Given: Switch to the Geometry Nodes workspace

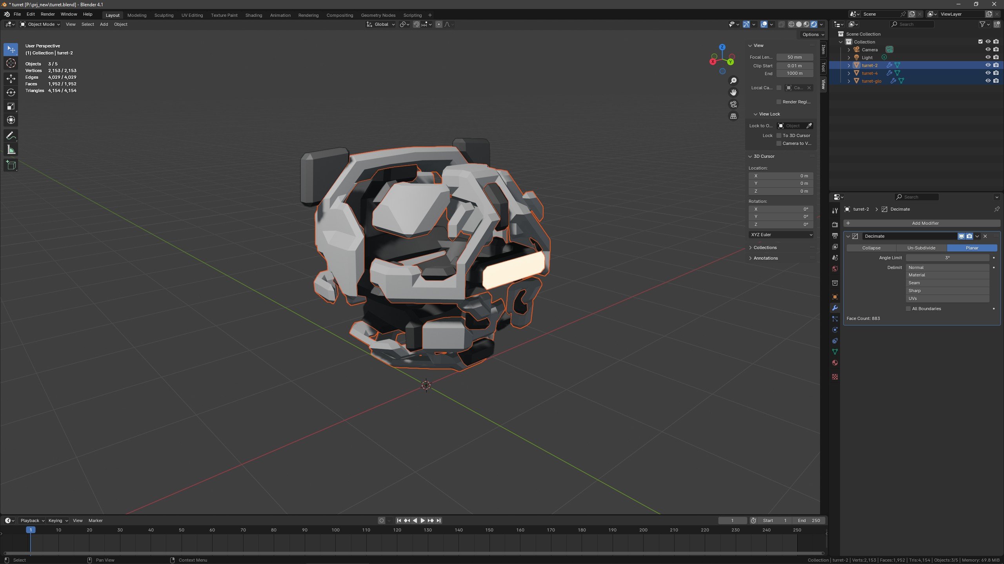Looking at the screenshot, I should coord(378,15).
